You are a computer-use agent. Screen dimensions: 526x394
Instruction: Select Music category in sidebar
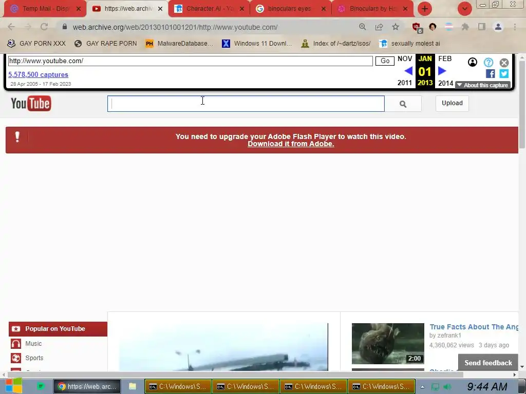33,343
